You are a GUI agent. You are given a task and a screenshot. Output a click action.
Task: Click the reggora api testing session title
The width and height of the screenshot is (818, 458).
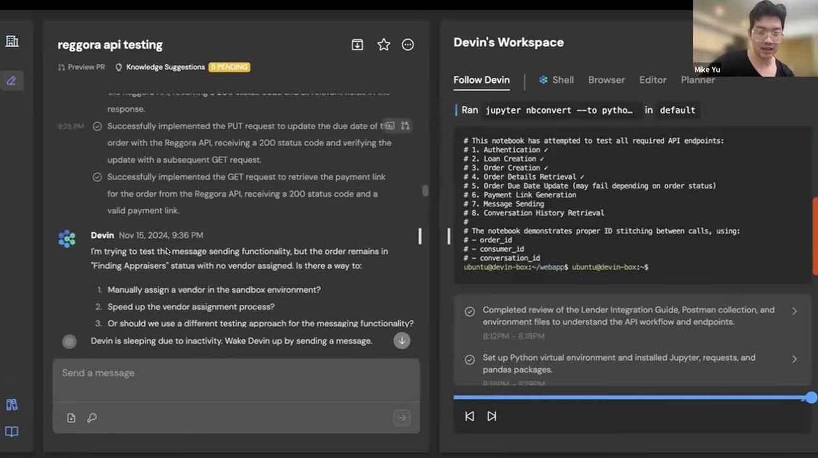click(110, 45)
